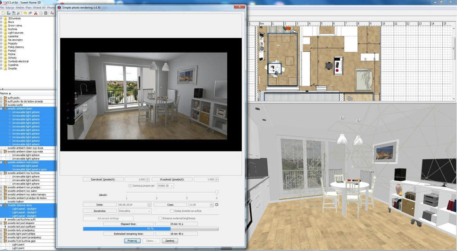This screenshot has width=457, height=251.
Task: Click the grey Redo arrow icon
Action: click(x=30, y=13)
